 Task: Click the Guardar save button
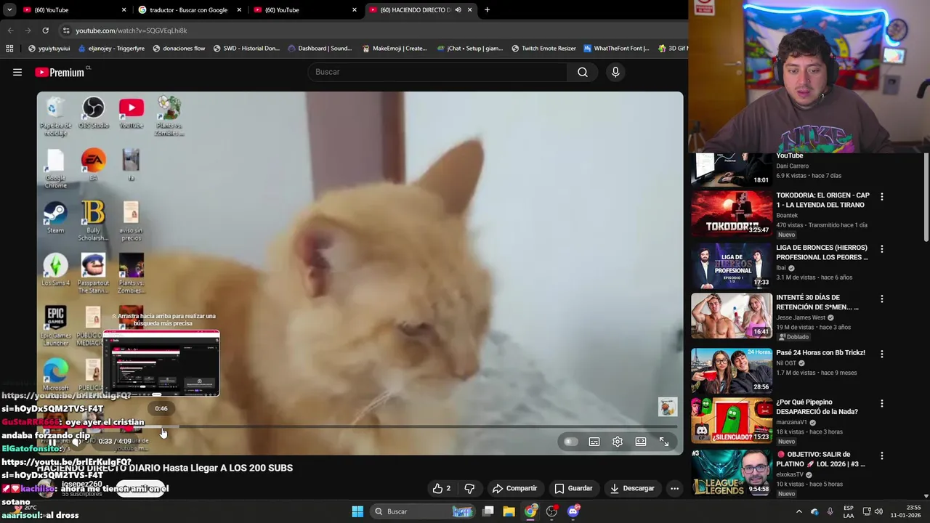(x=573, y=488)
